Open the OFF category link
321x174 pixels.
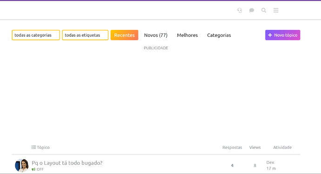click(38, 169)
